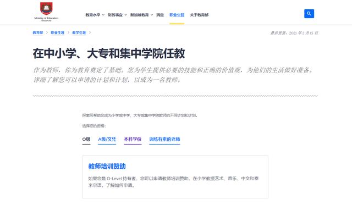The height and width of the screenshot is (216, 352).
Task: Open the 教师培训赞助 card link
Action: tap(107, 166)
